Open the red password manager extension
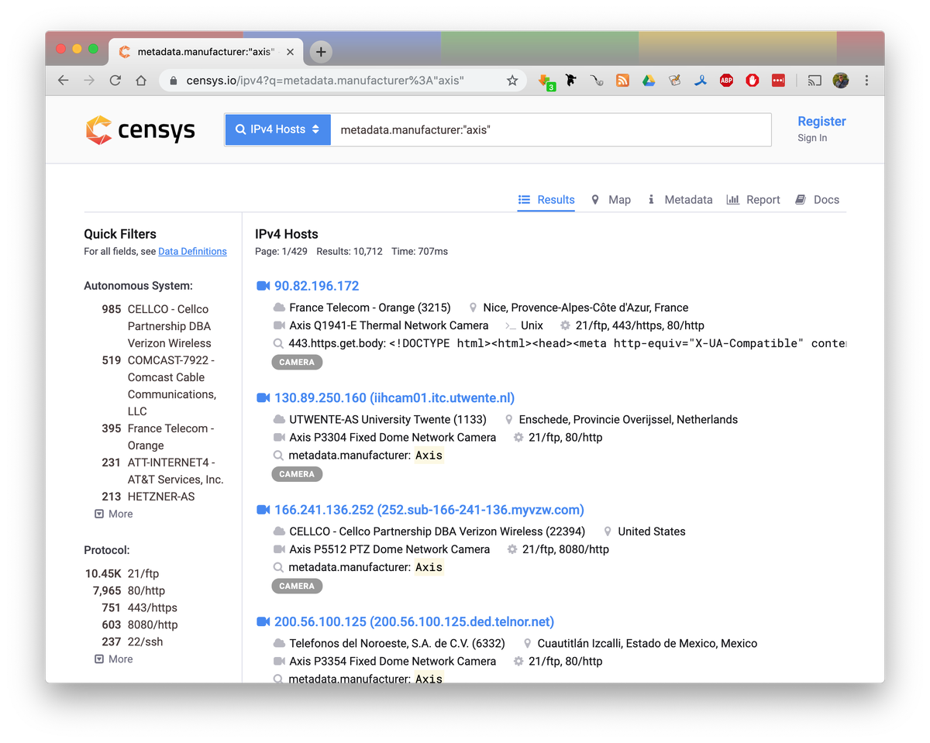 [x=778, y=80]
